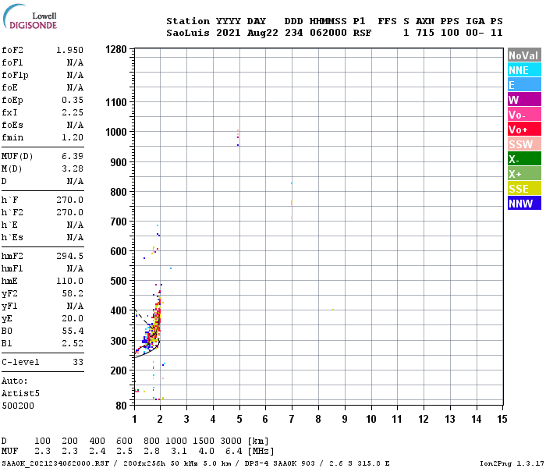Select the Vo+ red legend swatch
This screenshot has height=468, width=546.
click(x=524, y=129)
